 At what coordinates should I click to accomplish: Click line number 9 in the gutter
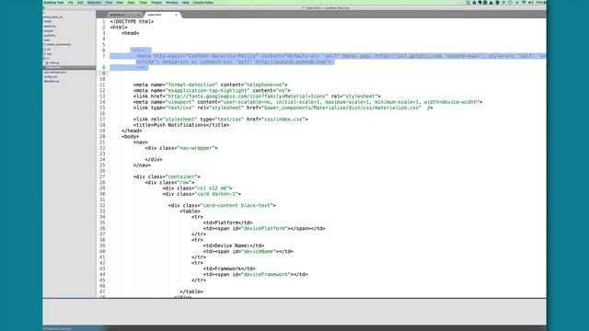point(104,74)
